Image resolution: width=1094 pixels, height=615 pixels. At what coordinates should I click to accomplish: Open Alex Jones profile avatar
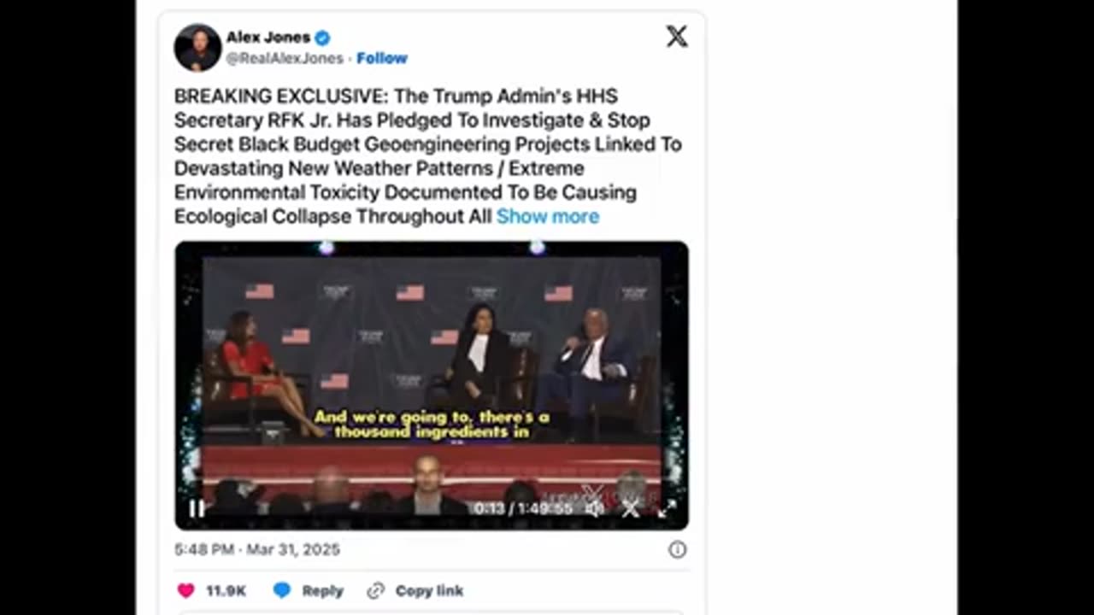[197, 47]
